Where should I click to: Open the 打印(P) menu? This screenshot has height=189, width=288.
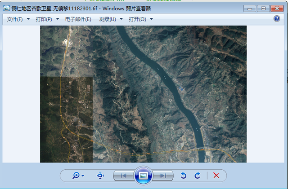tap(44, 19)
